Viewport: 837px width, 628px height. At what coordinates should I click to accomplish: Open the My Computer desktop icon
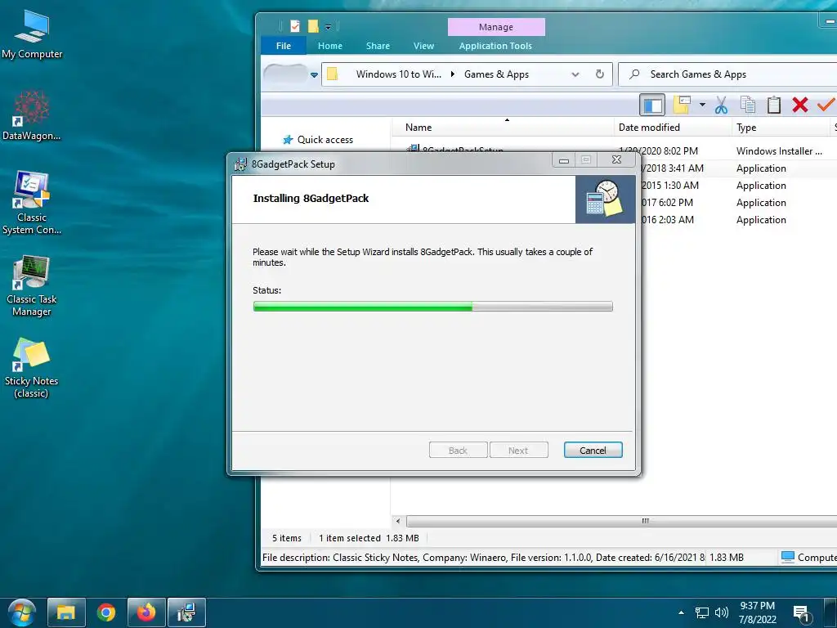[x=32, y=34]
